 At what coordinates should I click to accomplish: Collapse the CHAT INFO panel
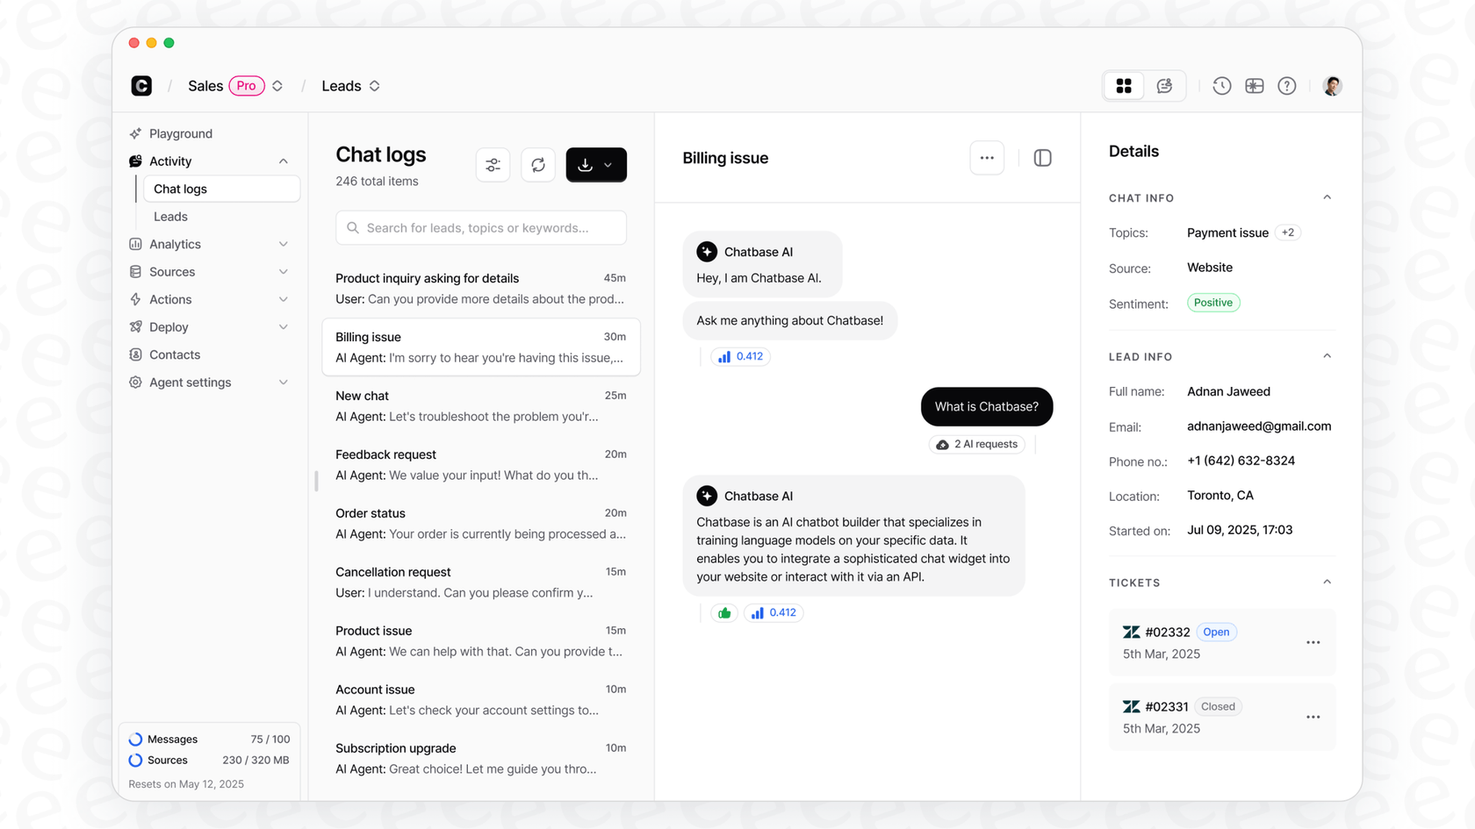[1327, 197]
